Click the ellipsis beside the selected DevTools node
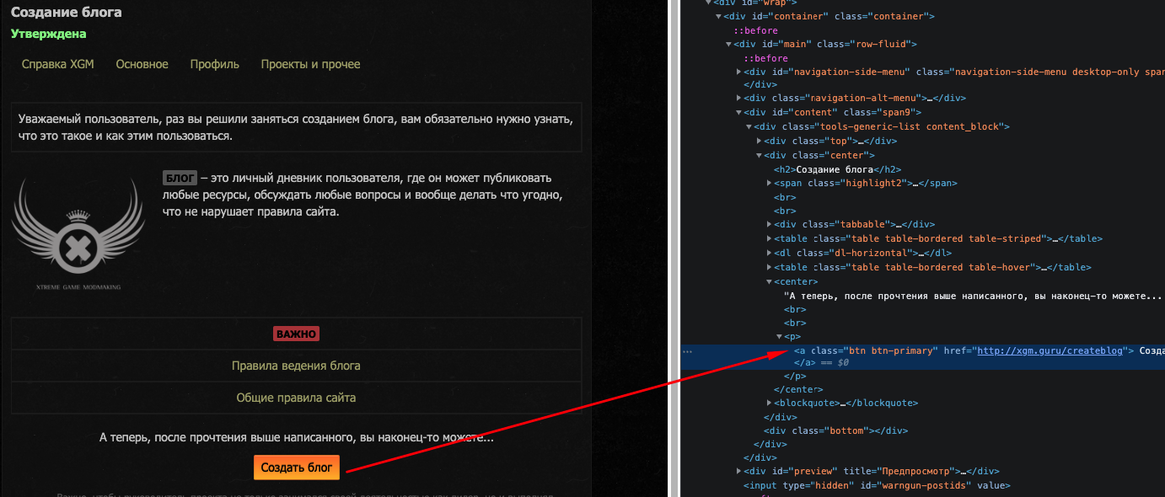The width and height of the screenshot is (1165, 497). pyautogui.click(x=686, y=351)
